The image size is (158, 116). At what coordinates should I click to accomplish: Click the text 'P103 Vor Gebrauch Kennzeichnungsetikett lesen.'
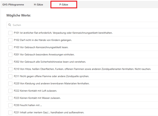[41, 47]
